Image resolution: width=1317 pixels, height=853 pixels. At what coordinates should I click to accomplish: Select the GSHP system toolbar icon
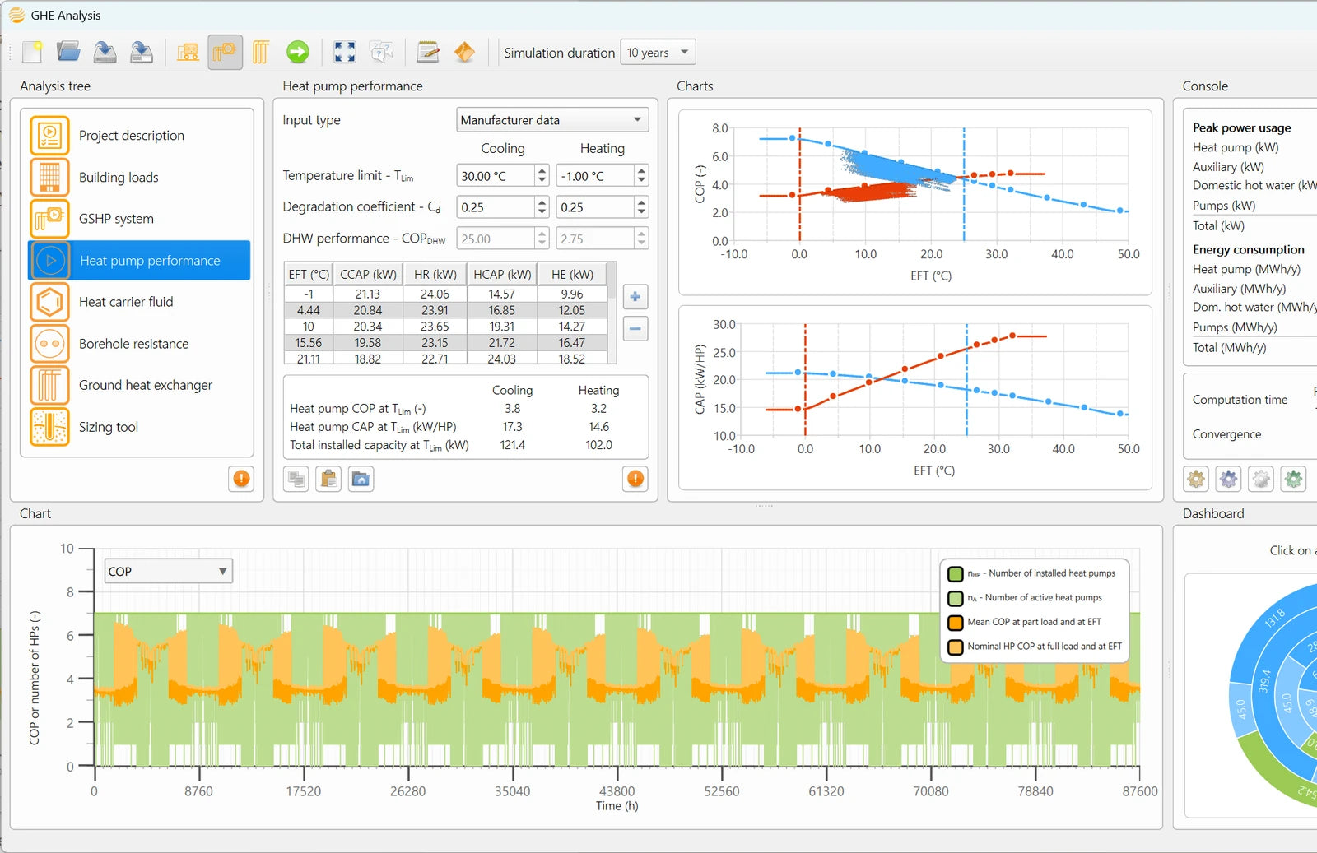tap(225, 53)
